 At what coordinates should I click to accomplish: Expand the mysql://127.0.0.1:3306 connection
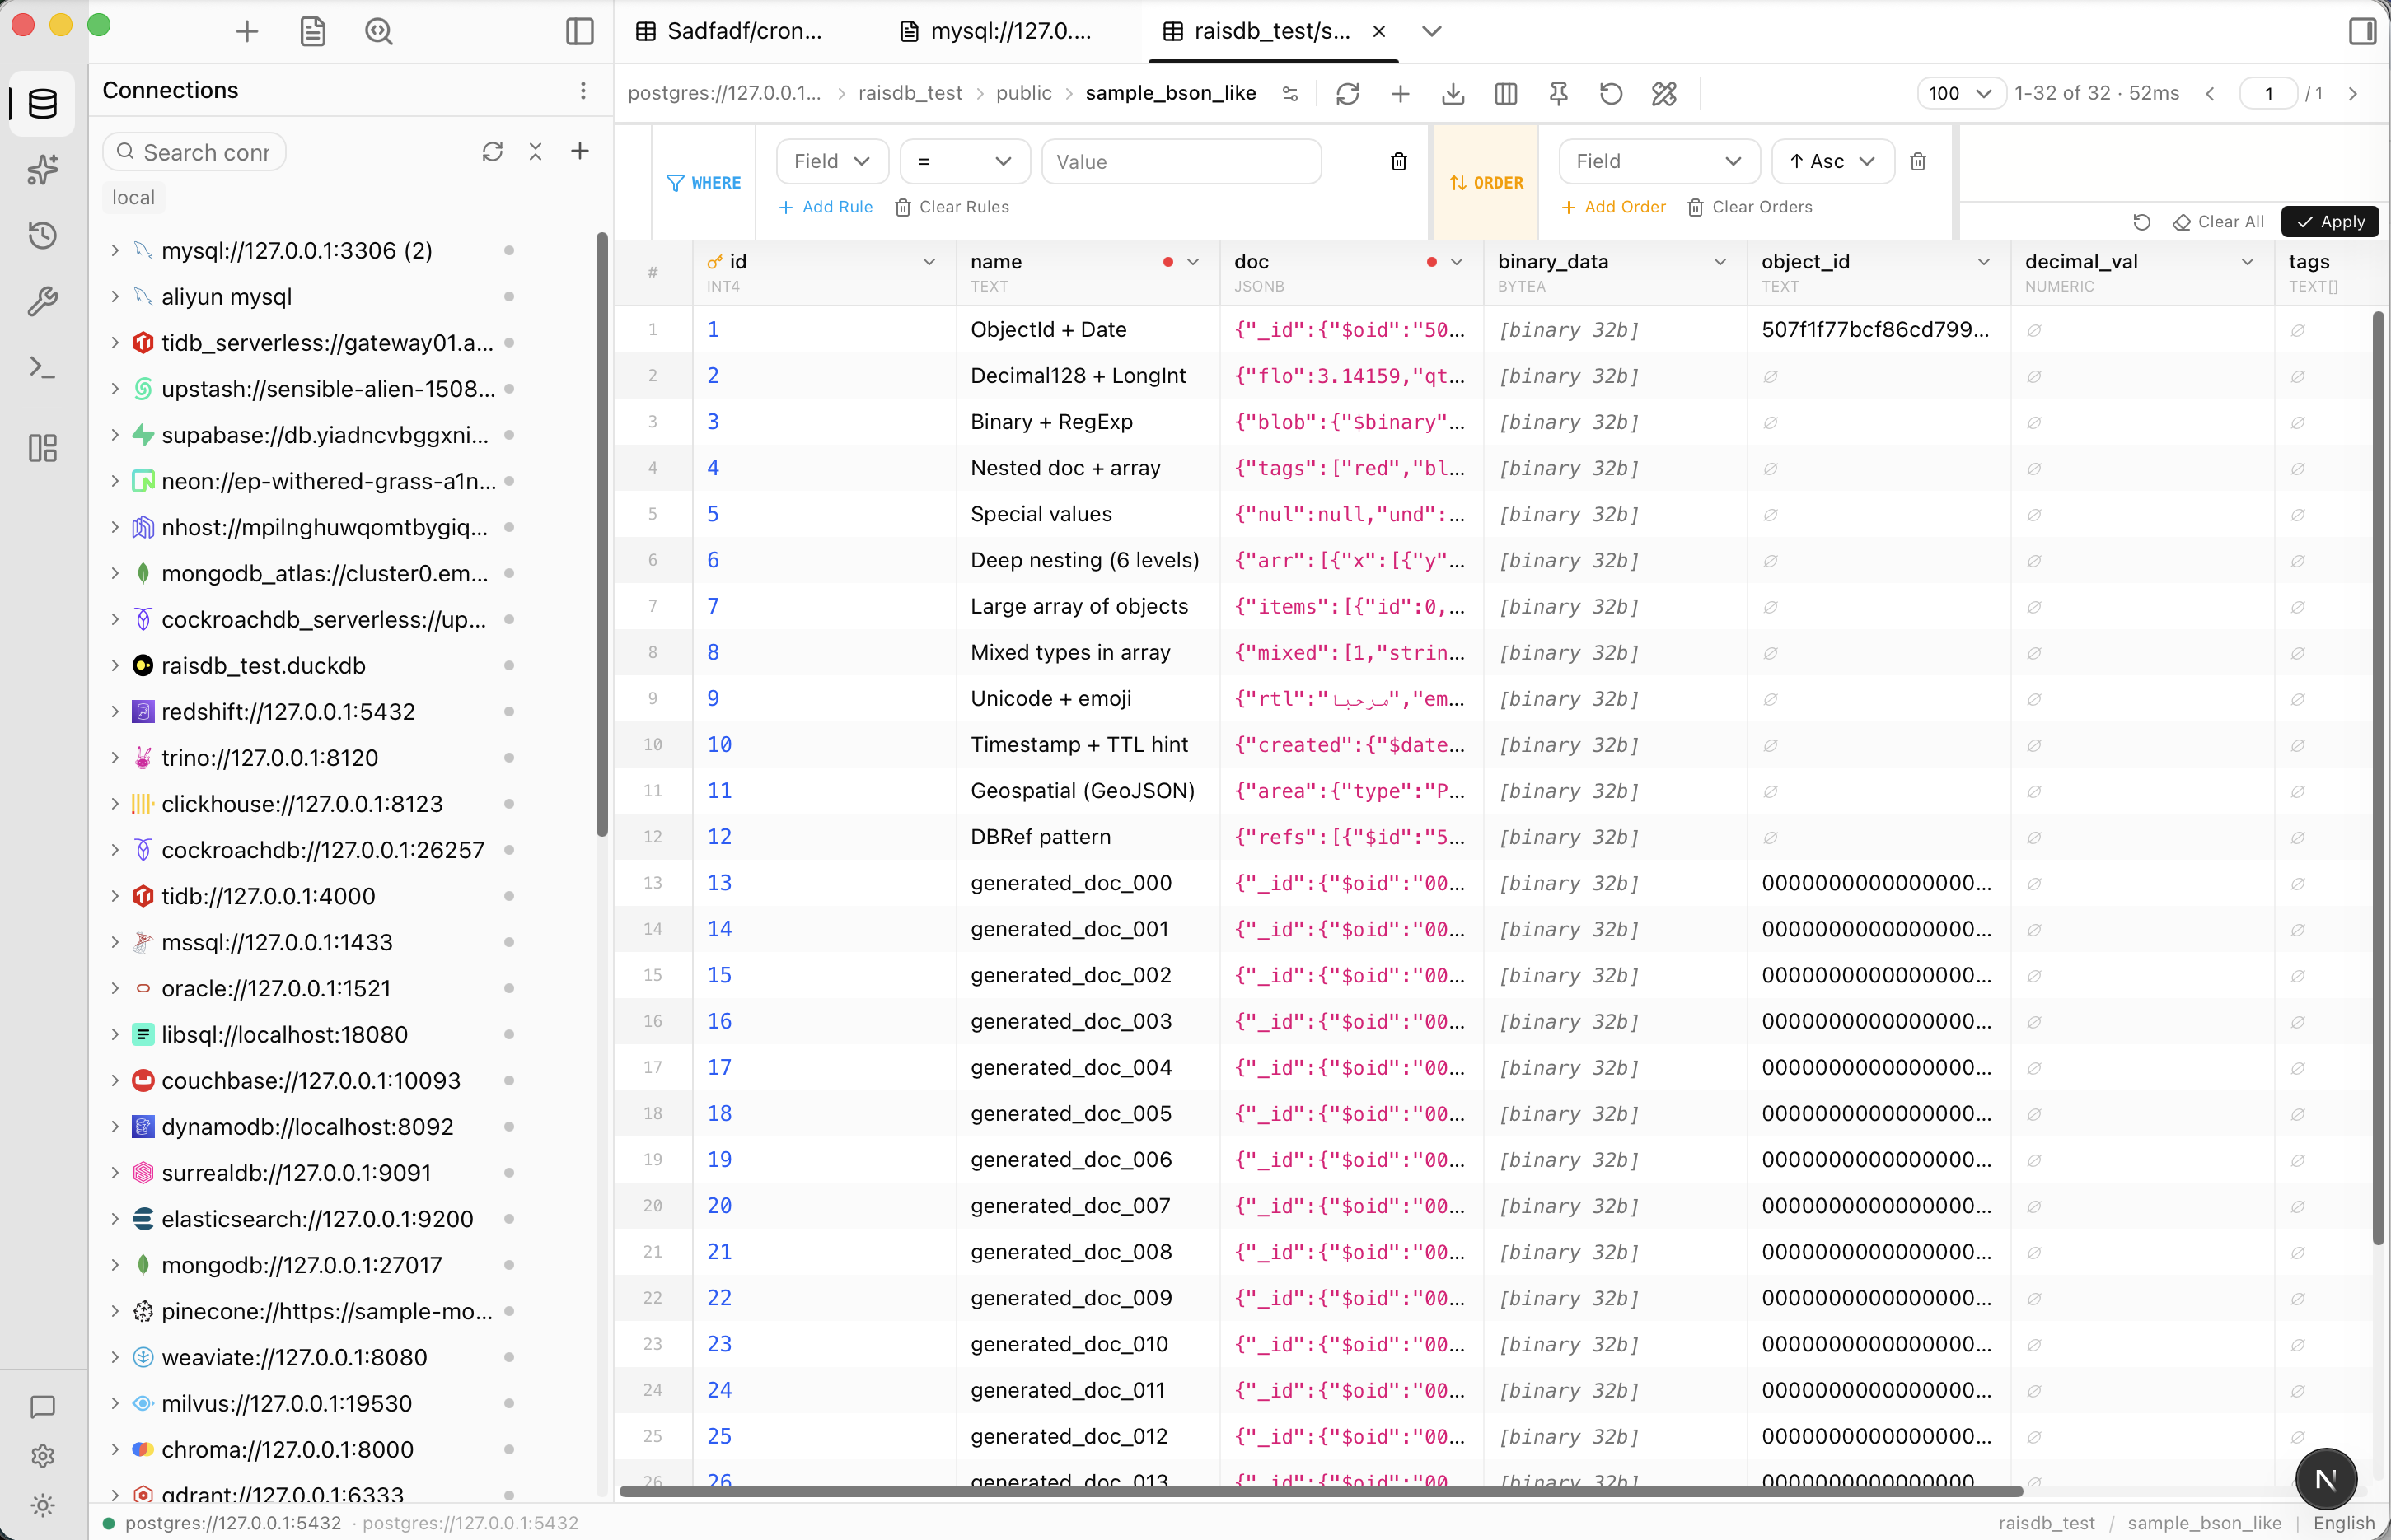[x=115, y=250]
